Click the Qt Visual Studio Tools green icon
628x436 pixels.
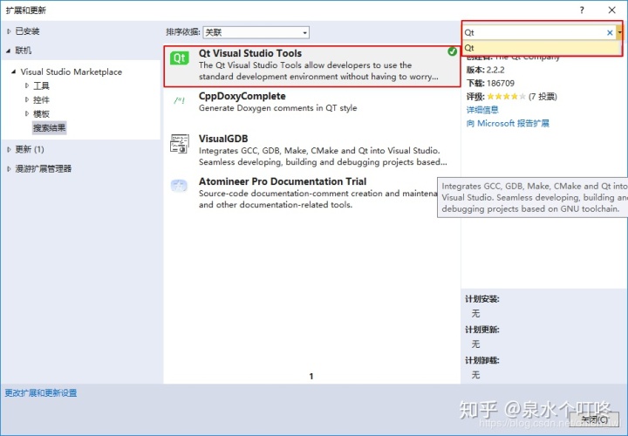point(179,58)
